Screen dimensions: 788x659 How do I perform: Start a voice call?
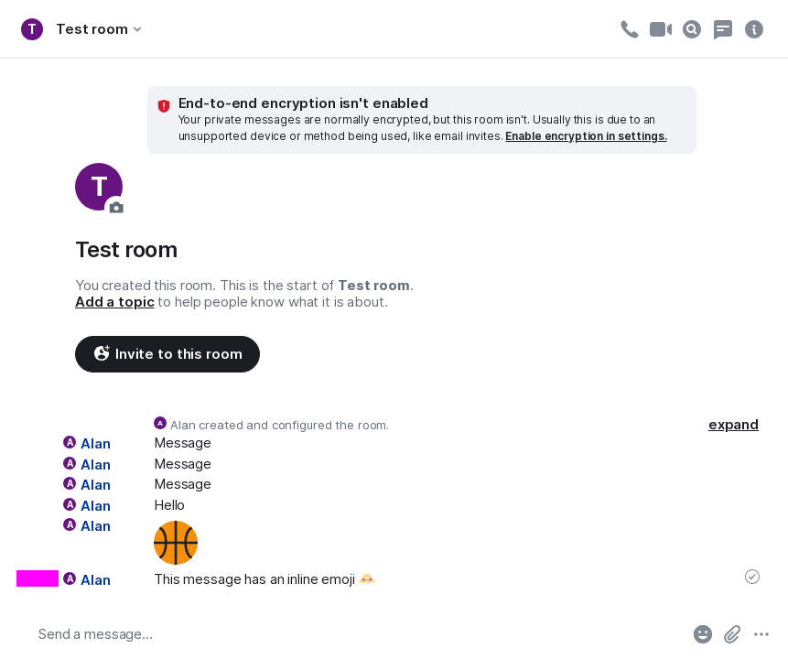coord(629,29)
